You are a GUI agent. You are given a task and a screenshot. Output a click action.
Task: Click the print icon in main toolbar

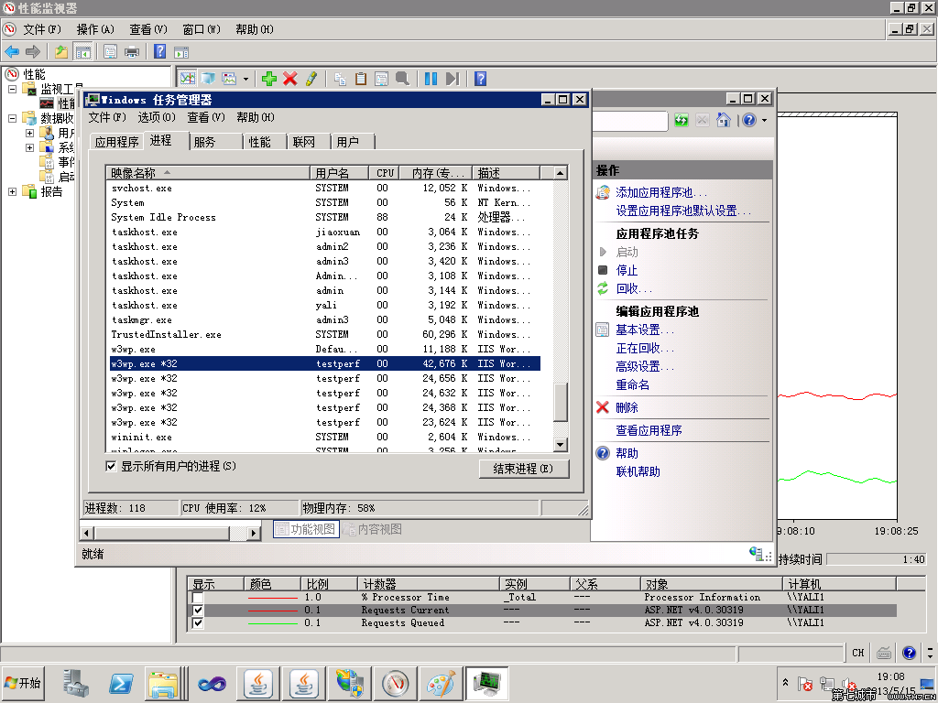click(132, 52)
